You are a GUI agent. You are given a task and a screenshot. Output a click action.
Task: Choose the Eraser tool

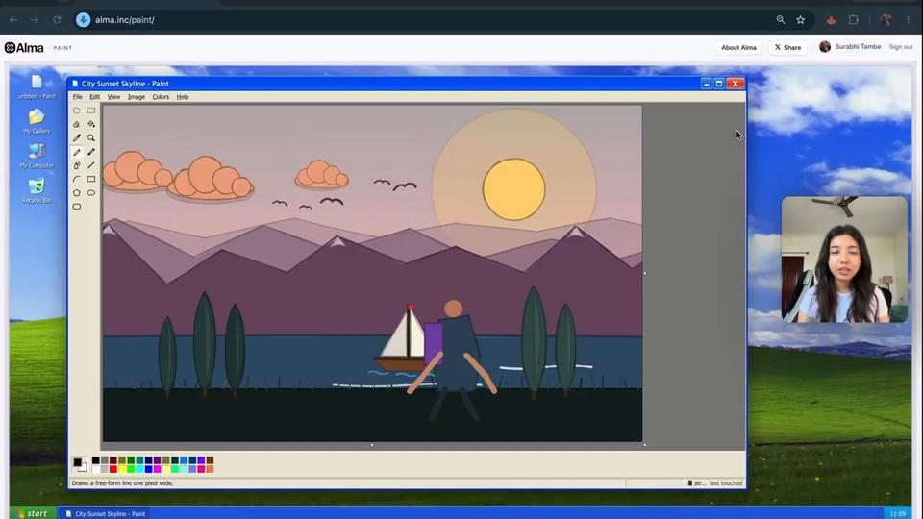click(x=77, y=124)
